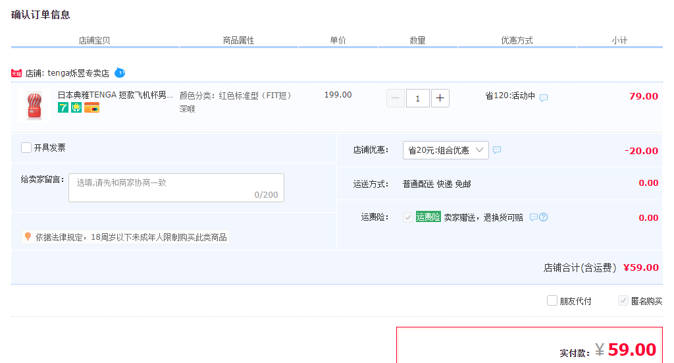Check the 朋友代付 checkbox
The height and width of the screenshot is (363, 674).
[x=552, y=300]
